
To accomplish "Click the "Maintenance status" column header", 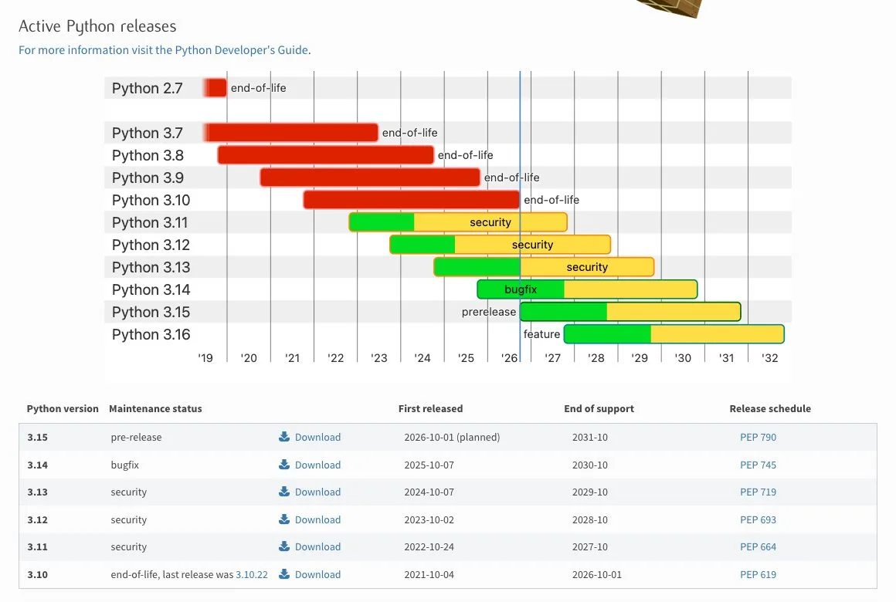I will pyautogui.click(x=155, y=408).
